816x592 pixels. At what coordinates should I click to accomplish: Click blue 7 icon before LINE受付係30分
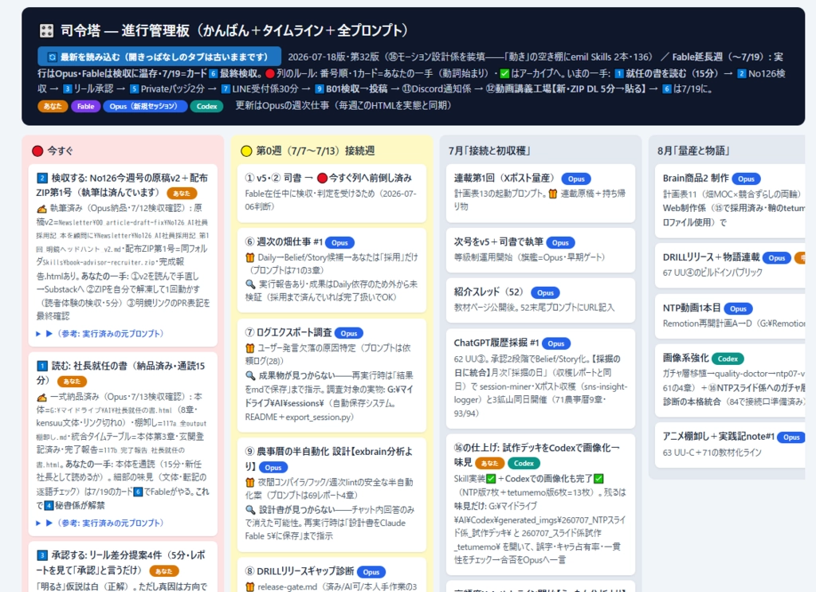[x=226, y=89]
